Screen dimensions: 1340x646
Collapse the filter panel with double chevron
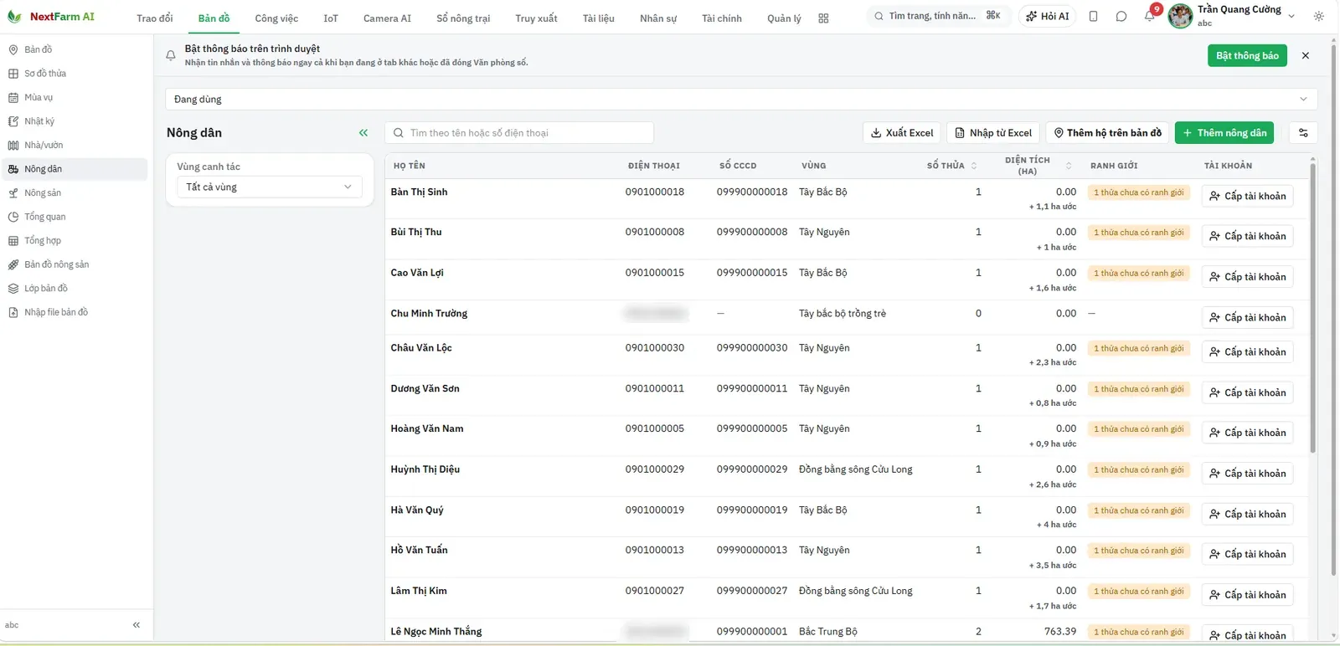[363, 132]
